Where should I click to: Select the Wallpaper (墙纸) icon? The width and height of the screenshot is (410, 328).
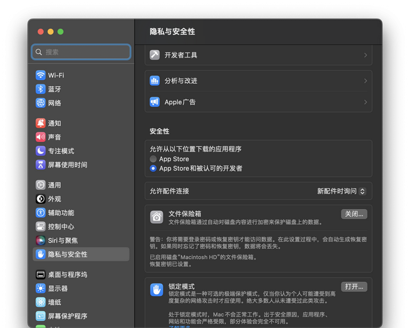40,302
